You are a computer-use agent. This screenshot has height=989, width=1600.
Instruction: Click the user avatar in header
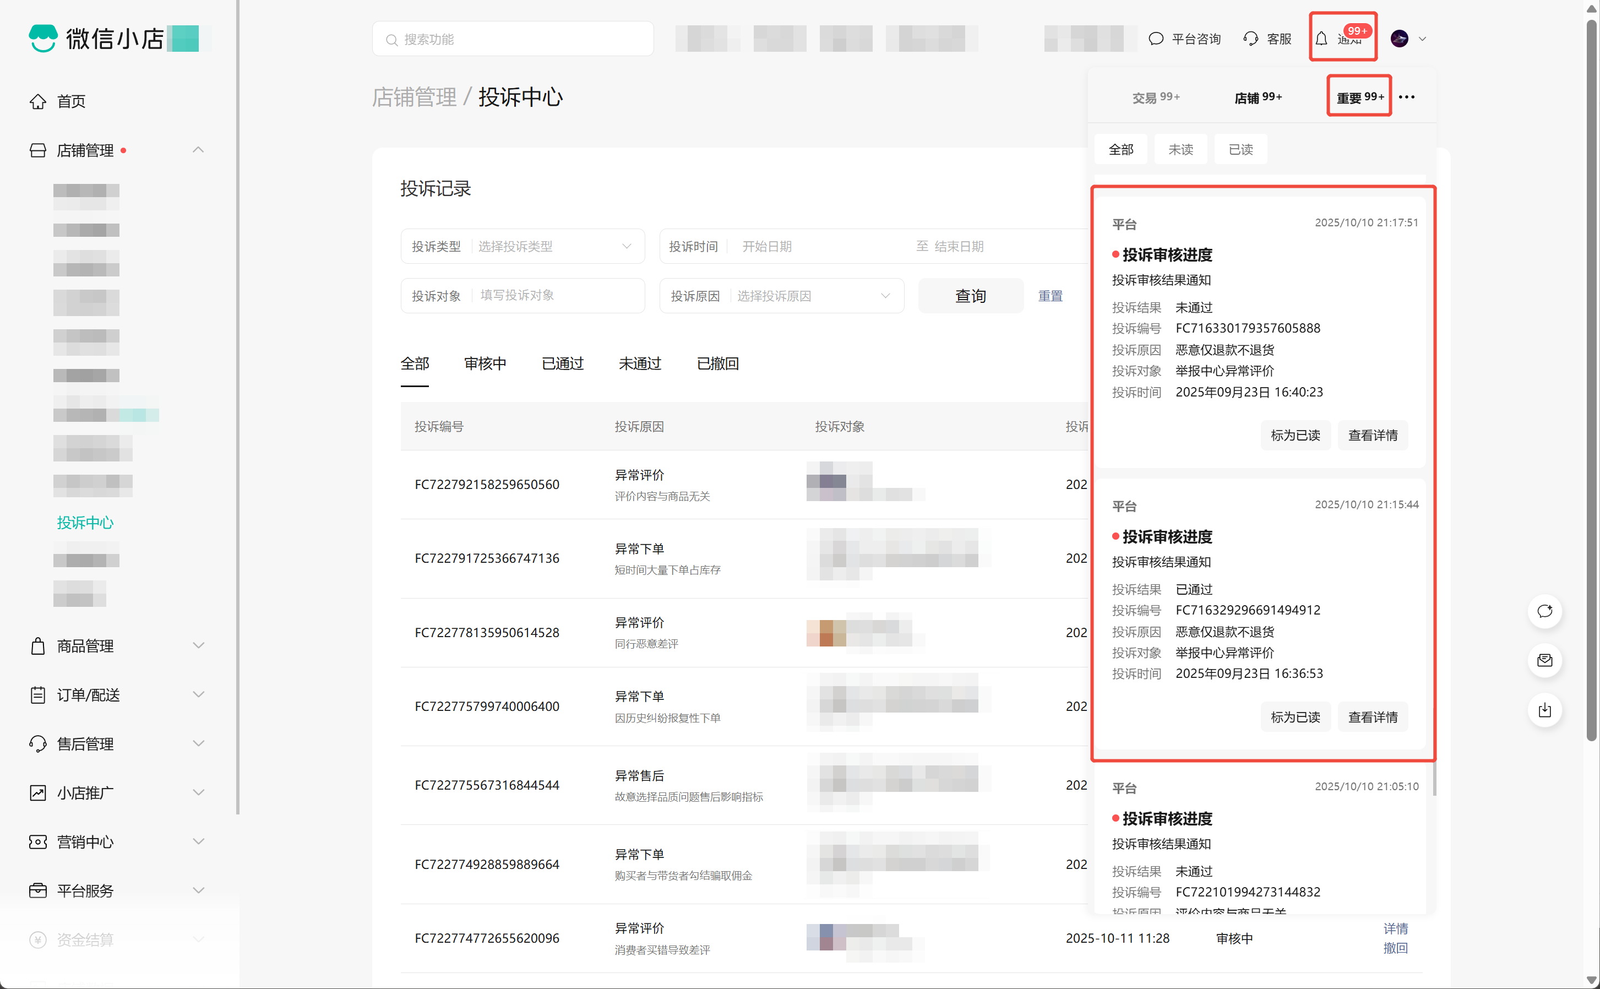click(1399, 39)
